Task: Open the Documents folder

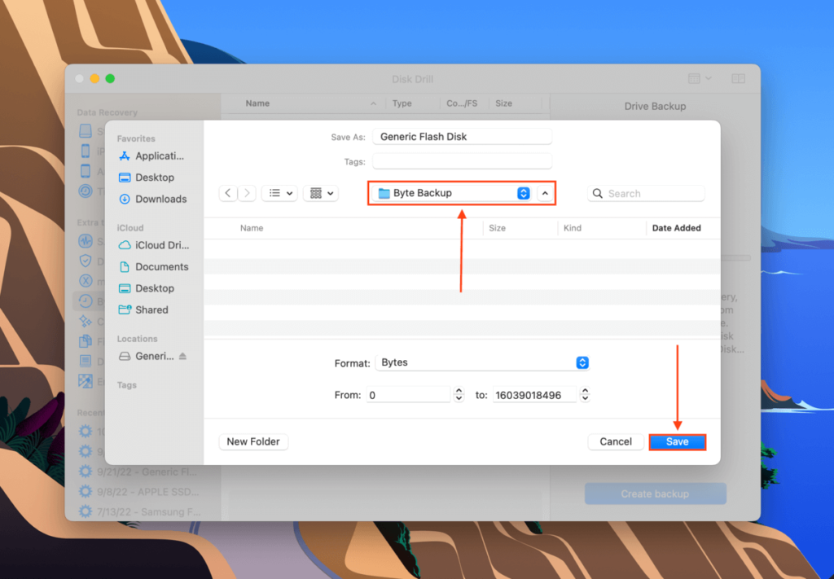Action: click(161, 266)
